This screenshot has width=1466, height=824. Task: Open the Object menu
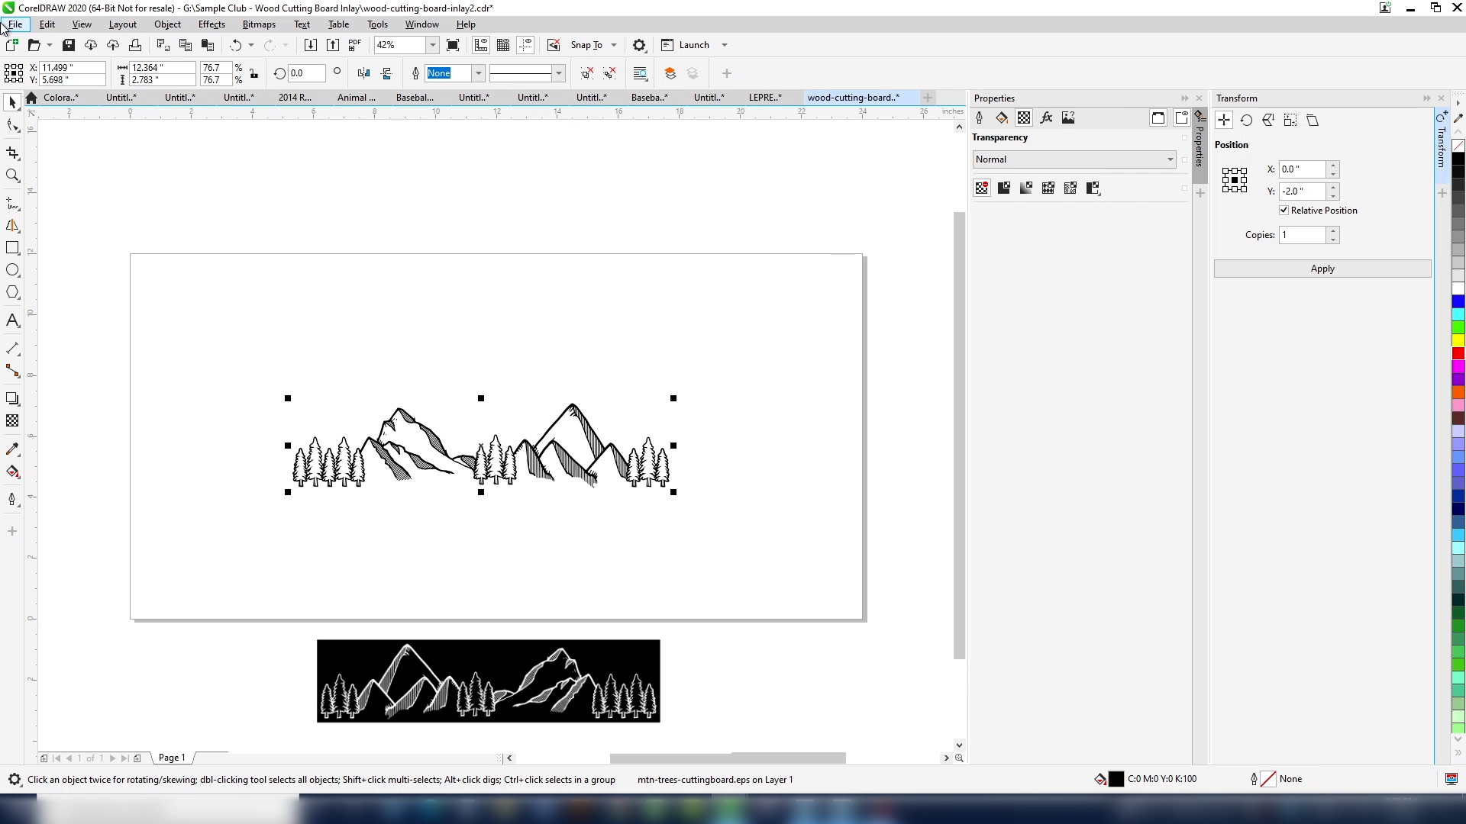coord(167,24)
